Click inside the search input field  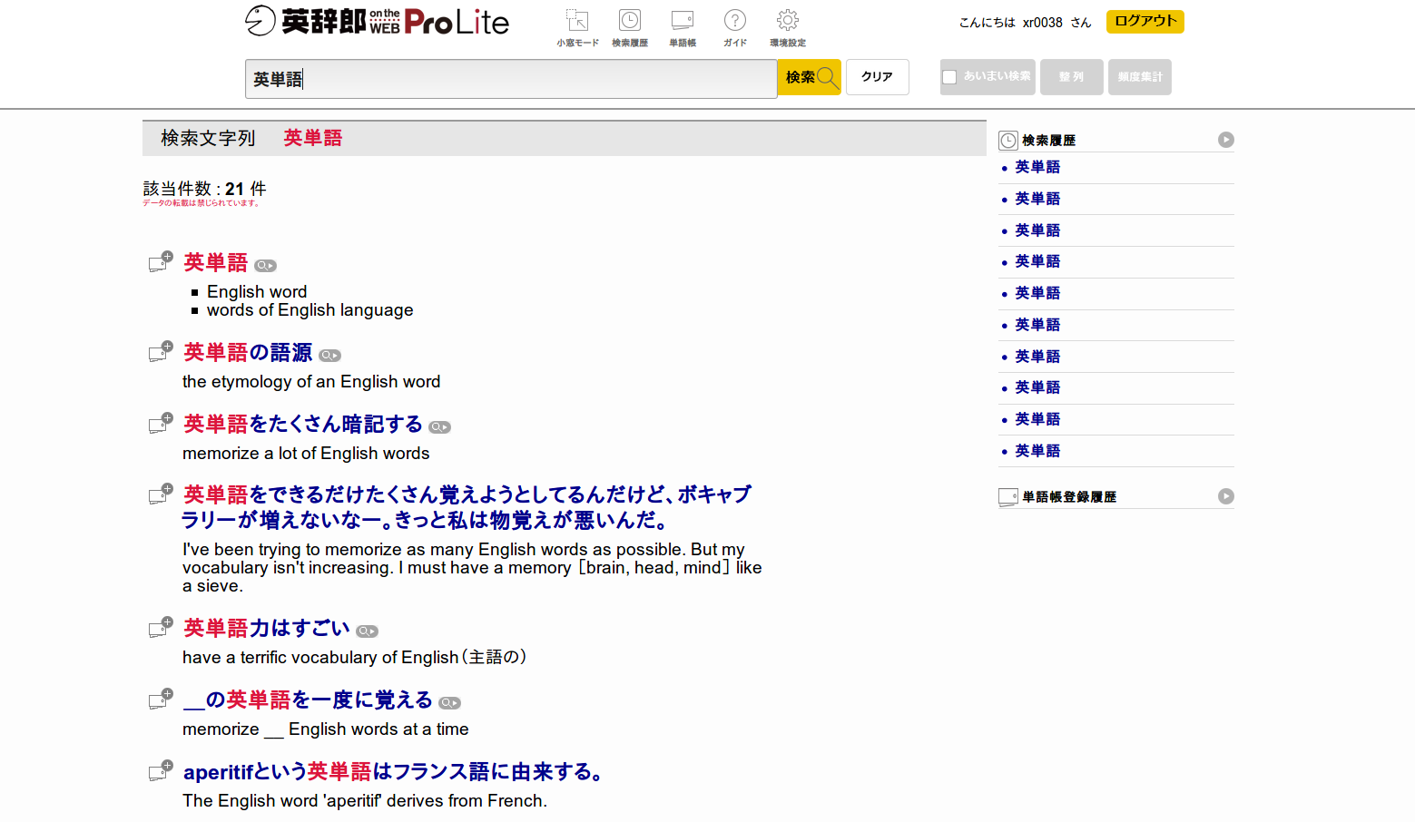508,79
